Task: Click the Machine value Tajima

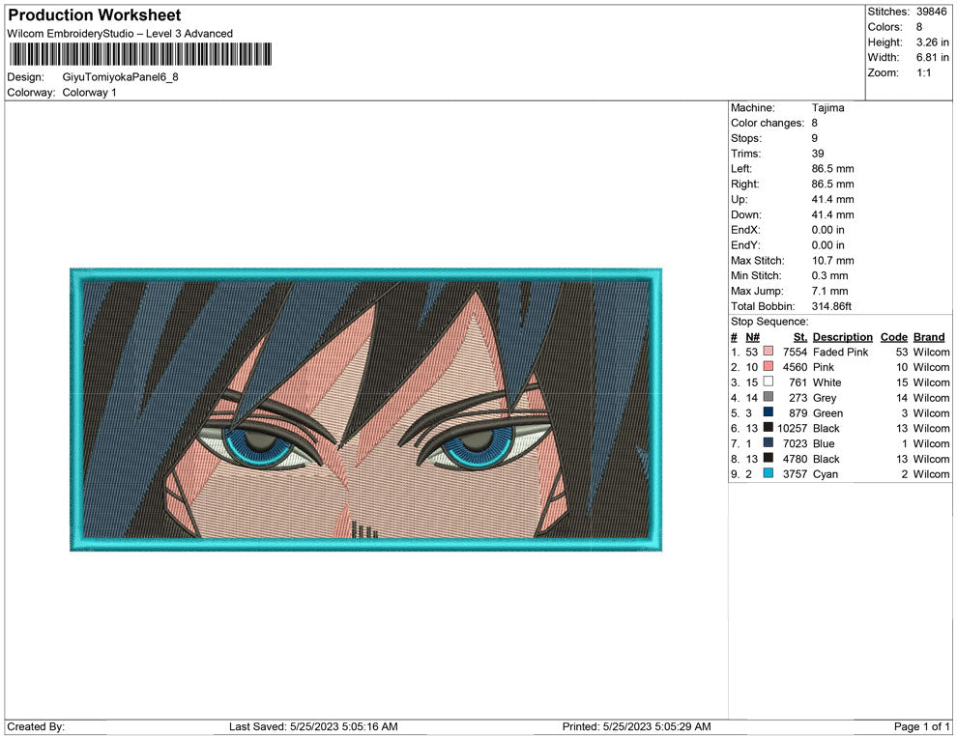Action: pyautogui.click(x=827, y=107)
